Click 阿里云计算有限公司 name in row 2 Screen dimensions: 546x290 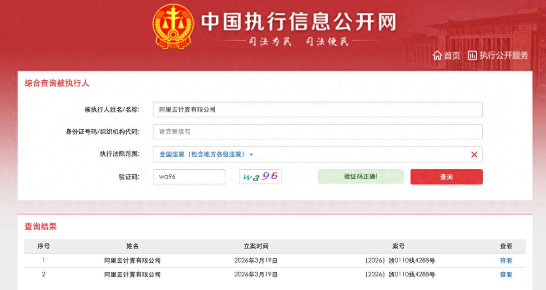click(132, 275)
